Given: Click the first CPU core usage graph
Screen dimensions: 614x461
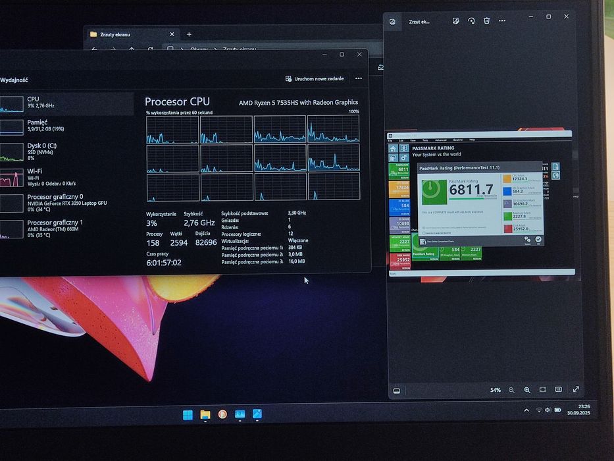Looking at the screenshot, I should coord(172,130).
